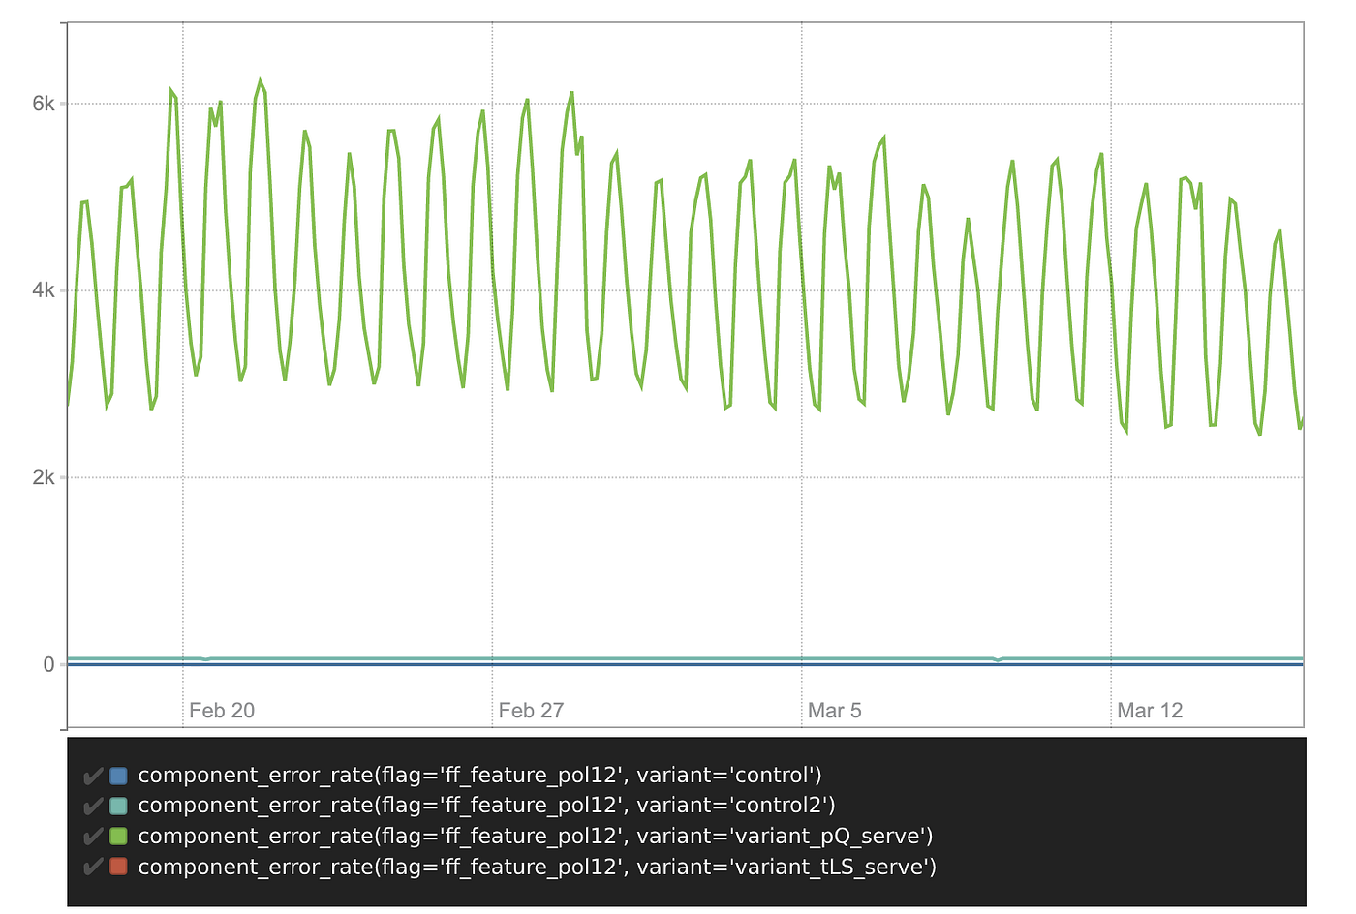
Task: Toggle the checkmark for the control variant
Action: 93,776
